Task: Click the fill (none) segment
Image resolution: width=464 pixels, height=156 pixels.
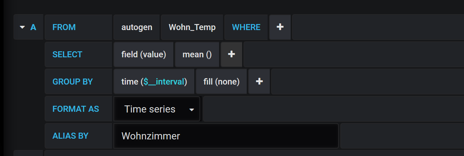Action: pyautogui.click(x=222, y=82)
